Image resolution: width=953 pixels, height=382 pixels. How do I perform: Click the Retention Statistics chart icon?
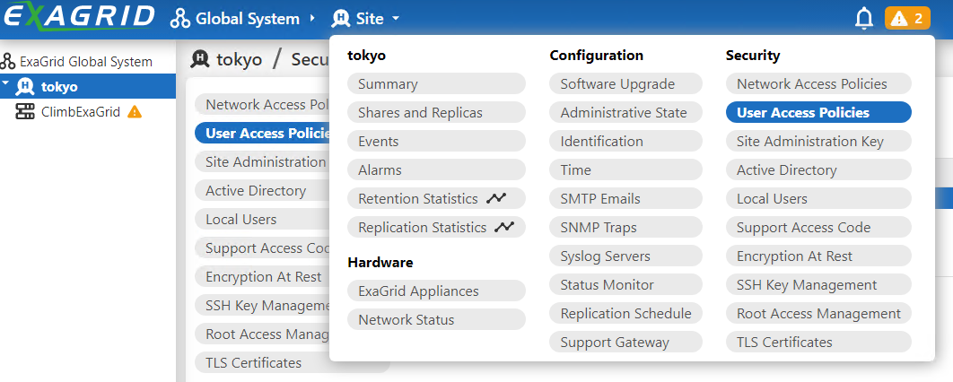(x=496, y=198)
